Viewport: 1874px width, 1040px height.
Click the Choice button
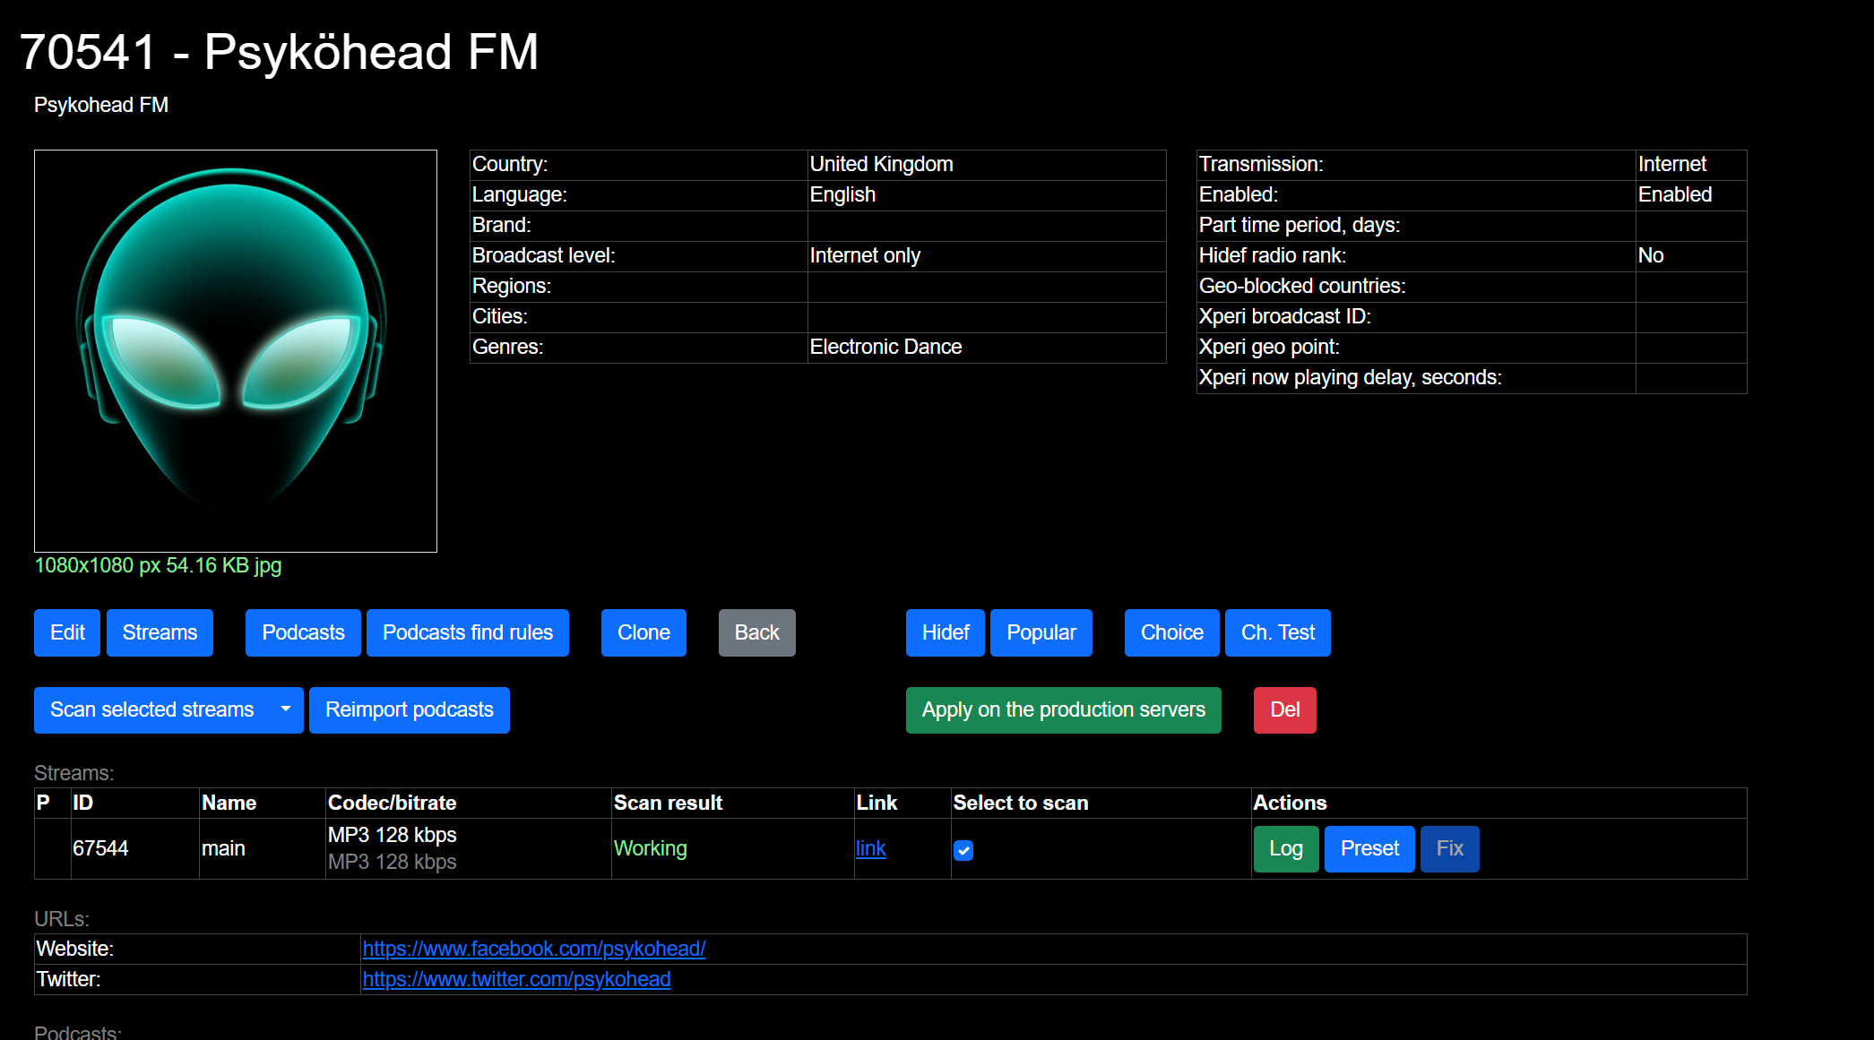(1171, 632)
